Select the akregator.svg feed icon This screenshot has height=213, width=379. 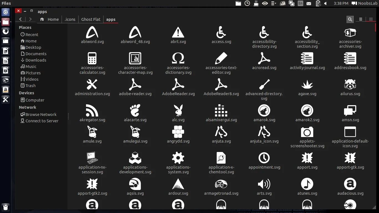(x=92, y=111)
